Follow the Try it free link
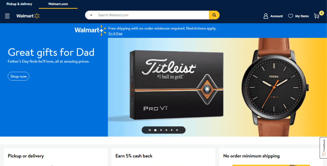The height and width of the screenshot is (166, 327). click(x=115, y=33)
